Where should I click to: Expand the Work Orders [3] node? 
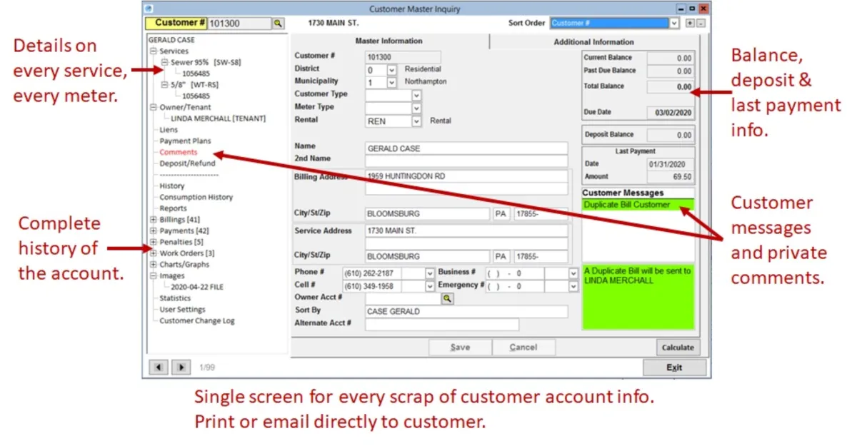(153, 253)
